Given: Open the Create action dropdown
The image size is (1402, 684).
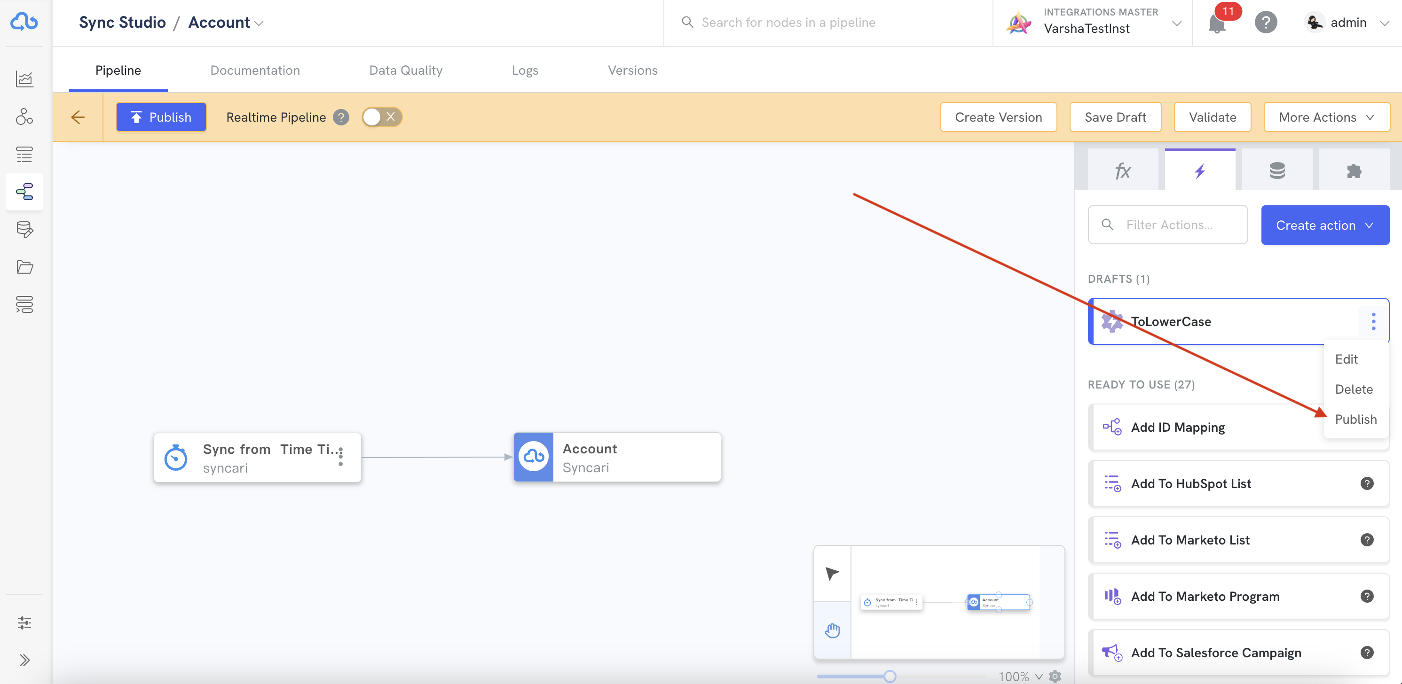Looking at the screenshot, I should coord(1325,225).
